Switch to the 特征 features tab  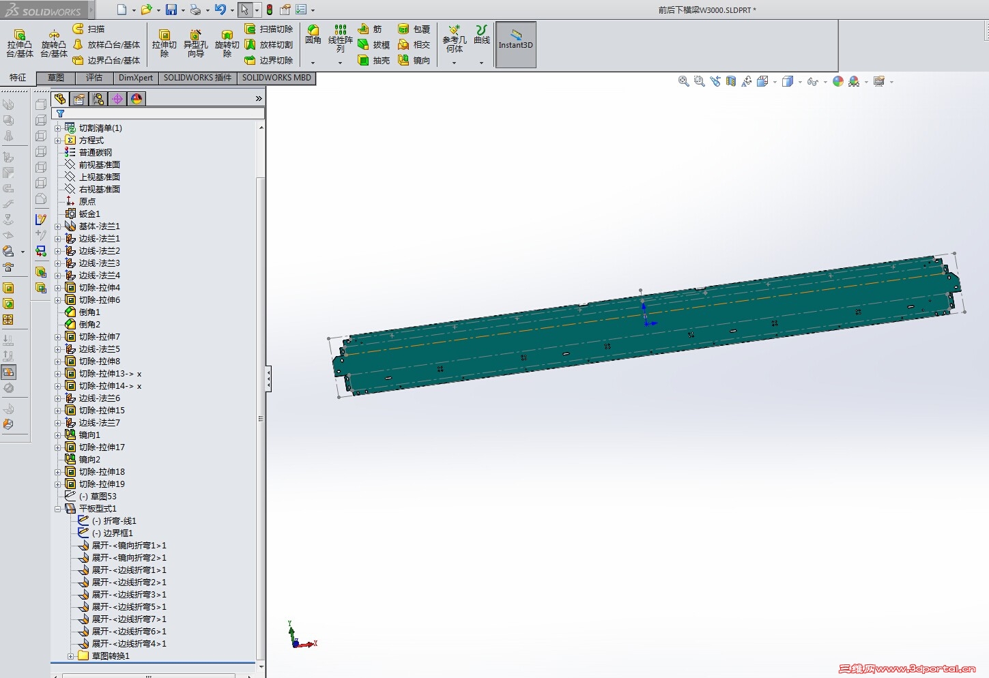coord(18,78)
